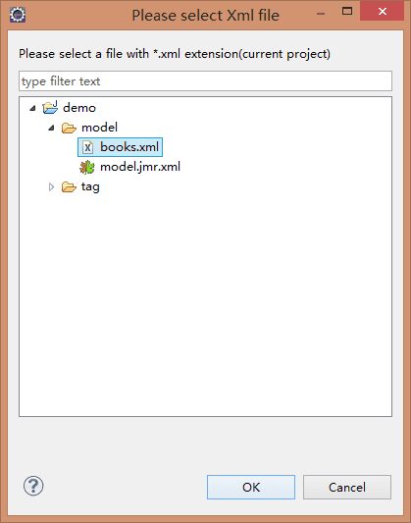Click the books.xml file icon

87,147
